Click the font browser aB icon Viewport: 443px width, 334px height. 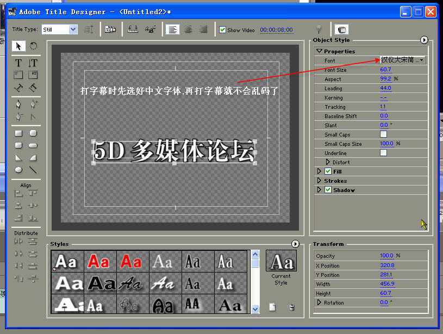151,29
